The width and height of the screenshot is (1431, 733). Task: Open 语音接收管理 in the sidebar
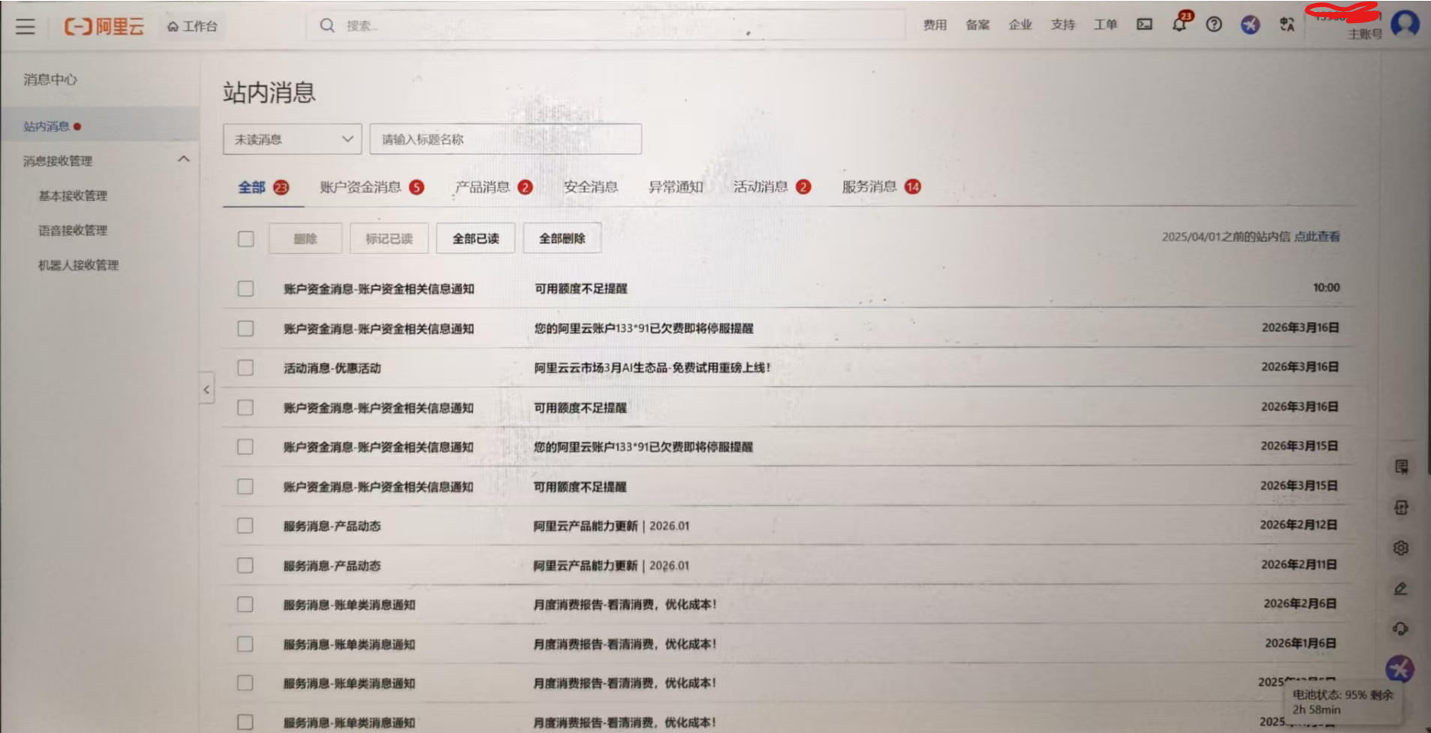(73, 230)
